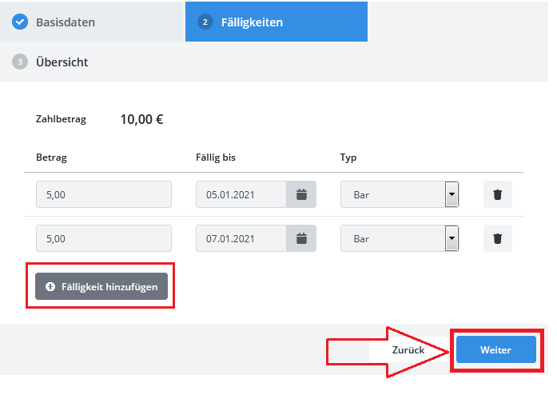The width and height of the screenshot is (557, 399).
Task: Click step 2 number circle icon
Action: tap(205, 22)
